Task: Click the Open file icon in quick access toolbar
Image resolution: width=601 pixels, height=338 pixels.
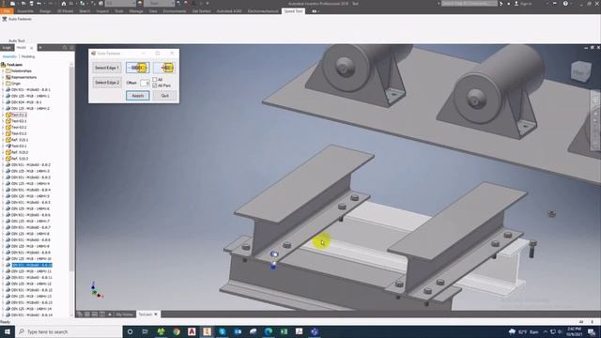Action: pos(23,4)
